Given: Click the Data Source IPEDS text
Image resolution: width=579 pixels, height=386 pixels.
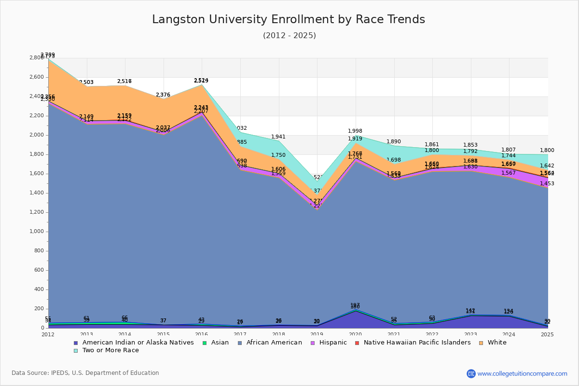Looking at the screenshot, I should 85,373.
